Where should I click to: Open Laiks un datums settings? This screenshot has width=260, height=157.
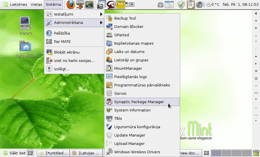[x=142, y=52]
